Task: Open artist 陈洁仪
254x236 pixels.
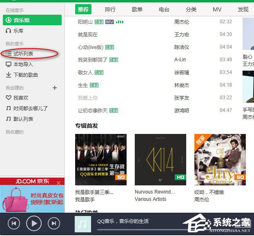Action: click(x=182, y=47)
